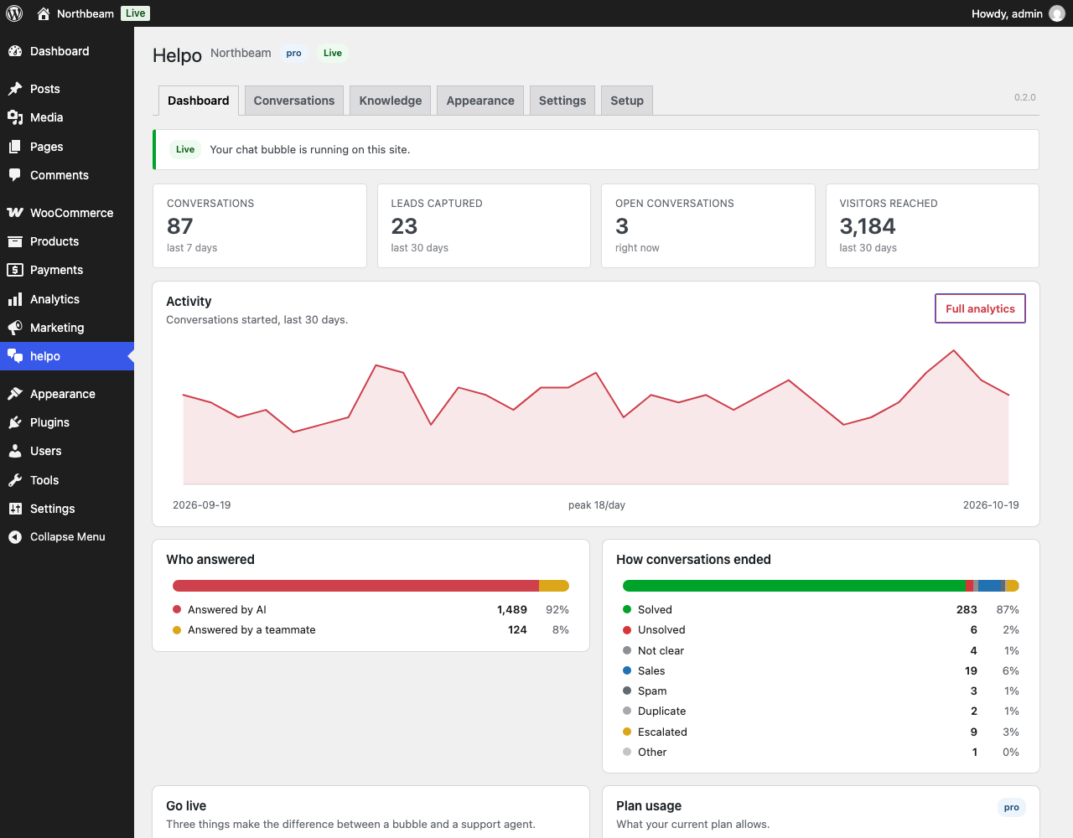Image resolution: width=1073 pixels, height=838 pixels.
Task: Click the helpo chat bubbles icon
Action: pyautogui.click(x=15, y=356)
